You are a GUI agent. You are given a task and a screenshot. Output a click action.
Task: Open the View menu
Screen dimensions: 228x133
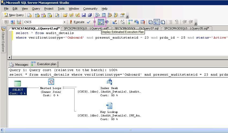tap(25, 9)
